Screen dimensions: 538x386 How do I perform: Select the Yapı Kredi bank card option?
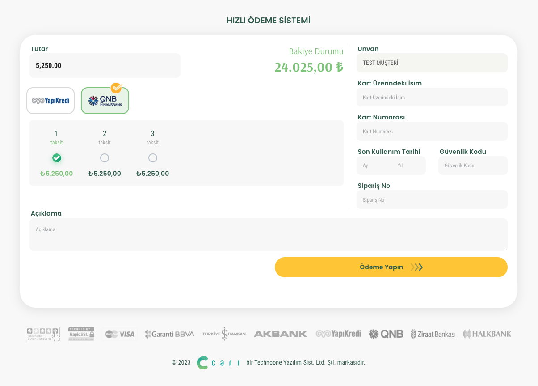click(x=50, y=101)
